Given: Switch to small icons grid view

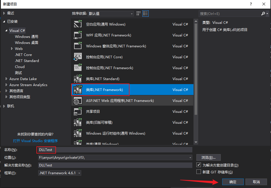Looking at the screenshot, I should pos(138,13).
